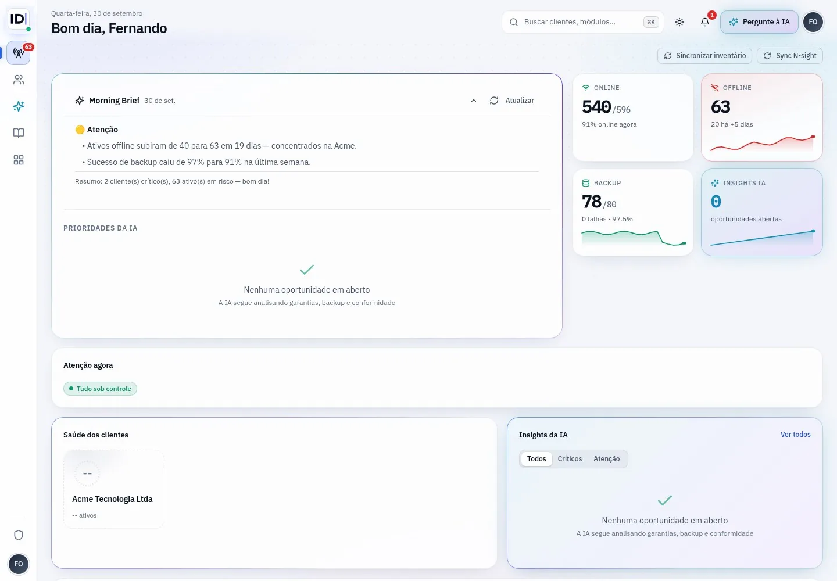Click the Sincronizar inventário button
Screen dimensions: 837x581
click(705, 56)
